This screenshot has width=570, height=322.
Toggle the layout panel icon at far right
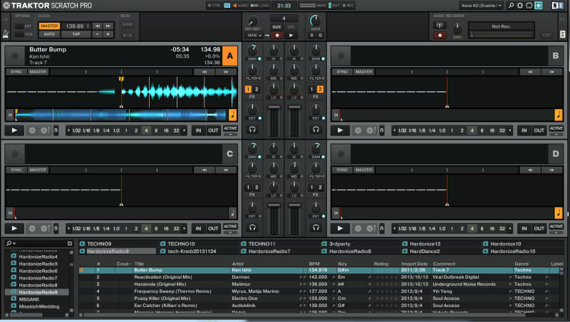point(562,34)
